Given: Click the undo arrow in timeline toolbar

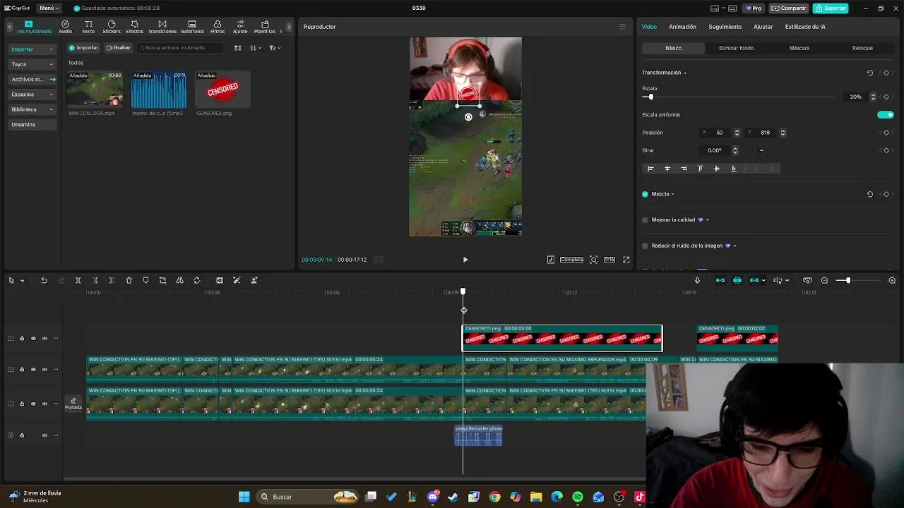Looking at the screenshot, I should (44, 280).
